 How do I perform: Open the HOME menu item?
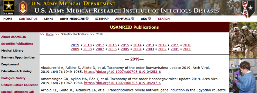(8, 19)
